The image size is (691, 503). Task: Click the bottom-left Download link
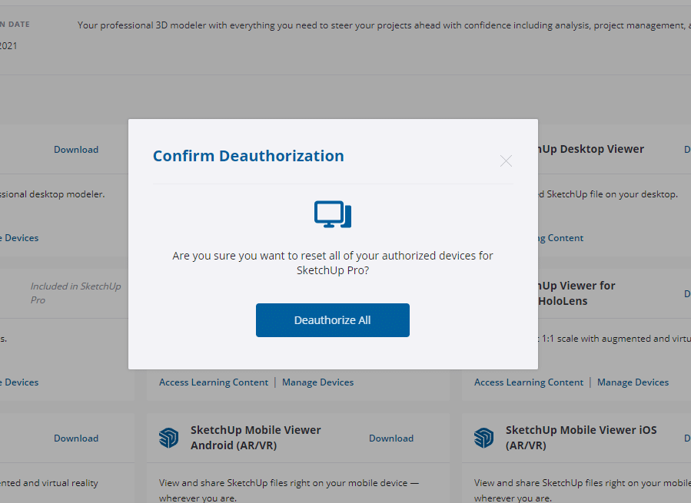[x=76, y=438]
